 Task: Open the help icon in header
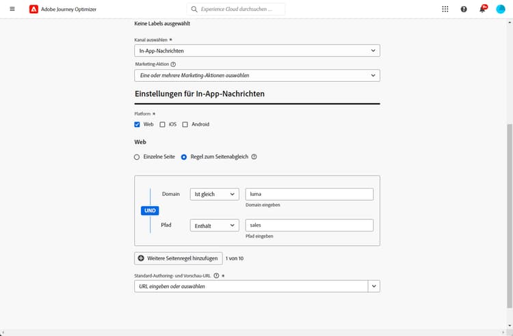pos(464,9)
